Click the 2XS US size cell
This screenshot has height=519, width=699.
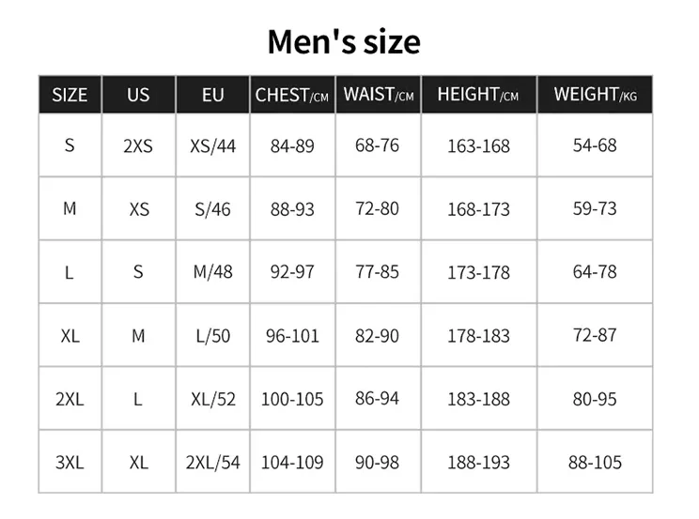[x=138, y=146]
